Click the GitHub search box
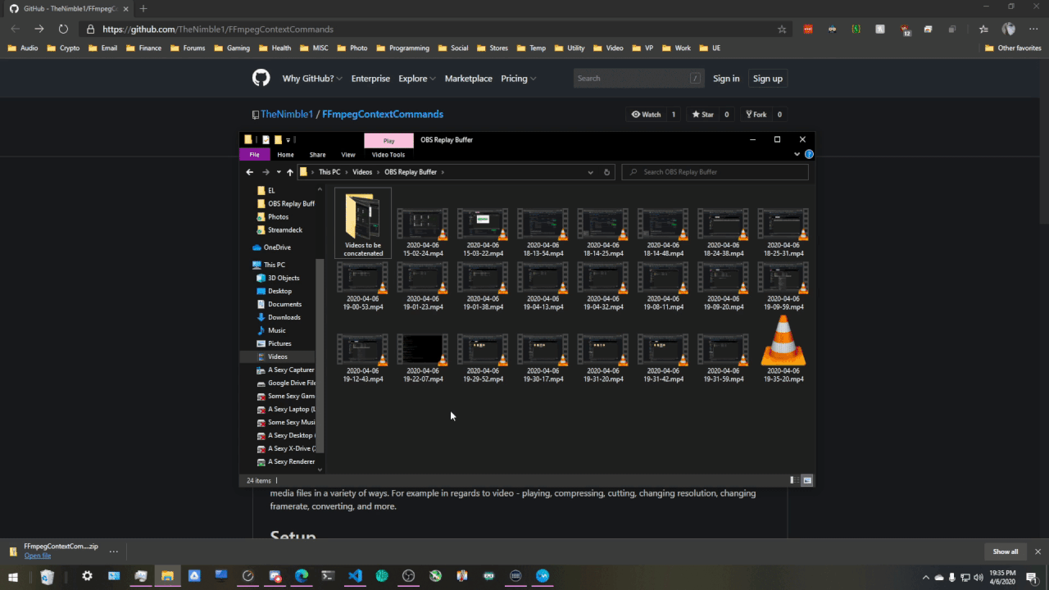The width and height of the screenshot is (1049, 590). 639,79
